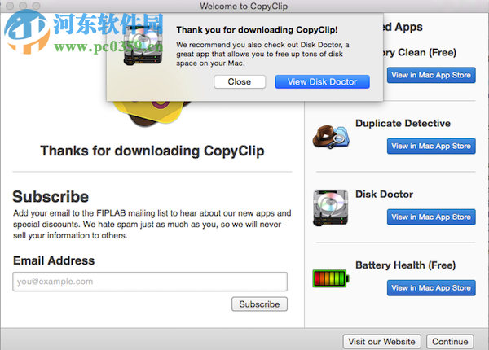The image size is (489, 350).
Task: Click the FIPLAB mailing list description paragraph
Action: coord(152,224)
